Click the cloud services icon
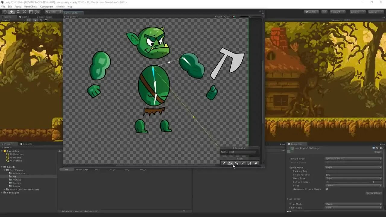 click(x=324, y=12)
